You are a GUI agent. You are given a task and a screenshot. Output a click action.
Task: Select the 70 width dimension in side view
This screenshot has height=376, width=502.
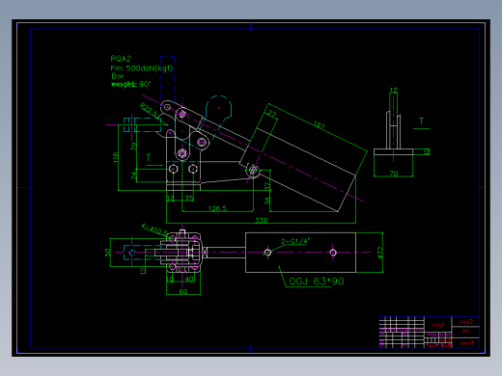394,174
